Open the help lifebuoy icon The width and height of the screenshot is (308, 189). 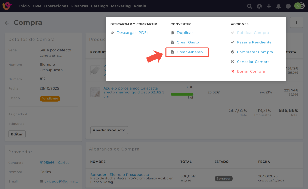pos(259,6)
